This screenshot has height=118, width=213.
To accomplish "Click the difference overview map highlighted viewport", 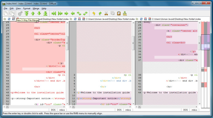I will pyautogui.click(x=206, y=42).
